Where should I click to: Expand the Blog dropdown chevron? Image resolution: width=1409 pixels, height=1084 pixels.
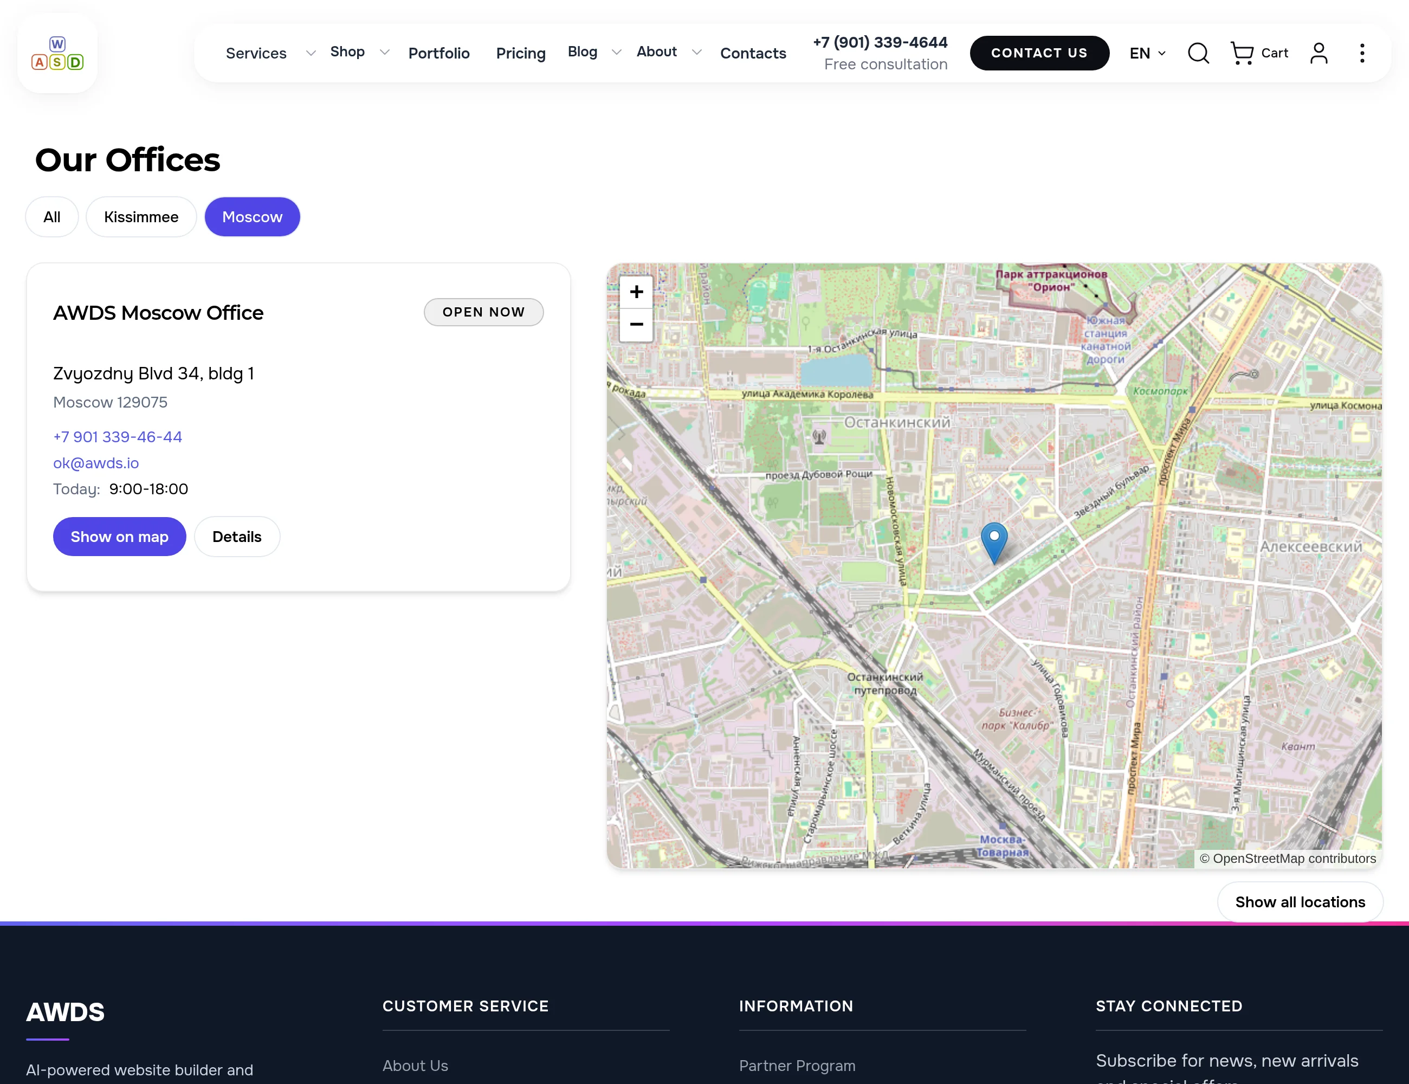[x=616, y=52]
